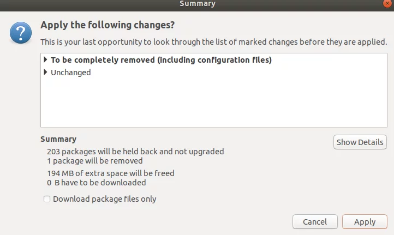Select 'To be completely removed' row label

(161, 60)
